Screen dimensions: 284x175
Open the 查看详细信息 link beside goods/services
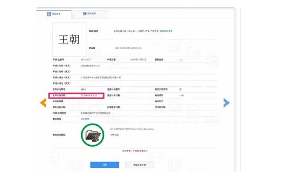[x=166, y=31]
